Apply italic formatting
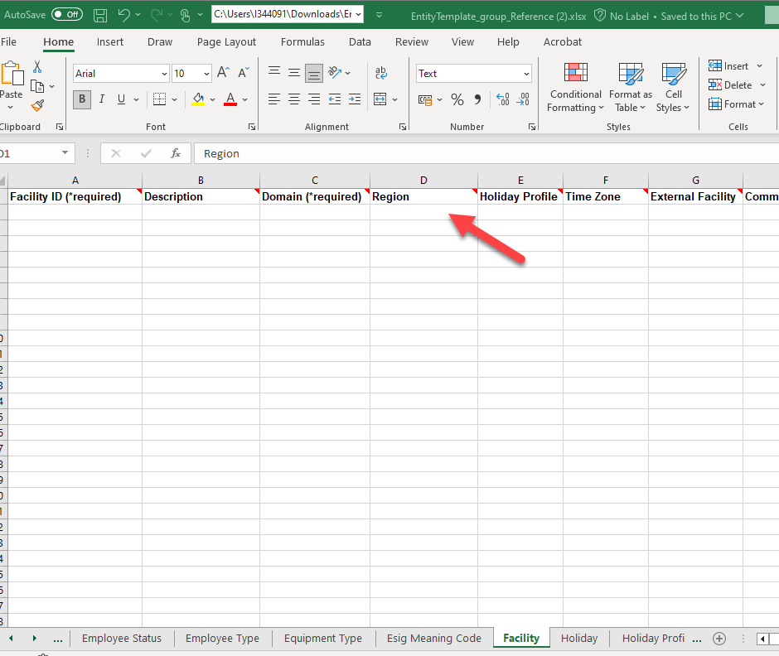Viewport: 779px width, 656px height. click(x=102, y=99)
